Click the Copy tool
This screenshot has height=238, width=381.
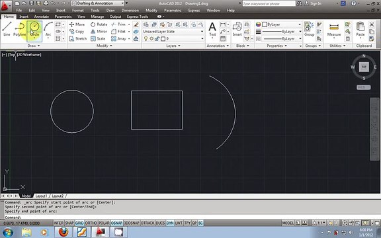click(x=77, y=32)
